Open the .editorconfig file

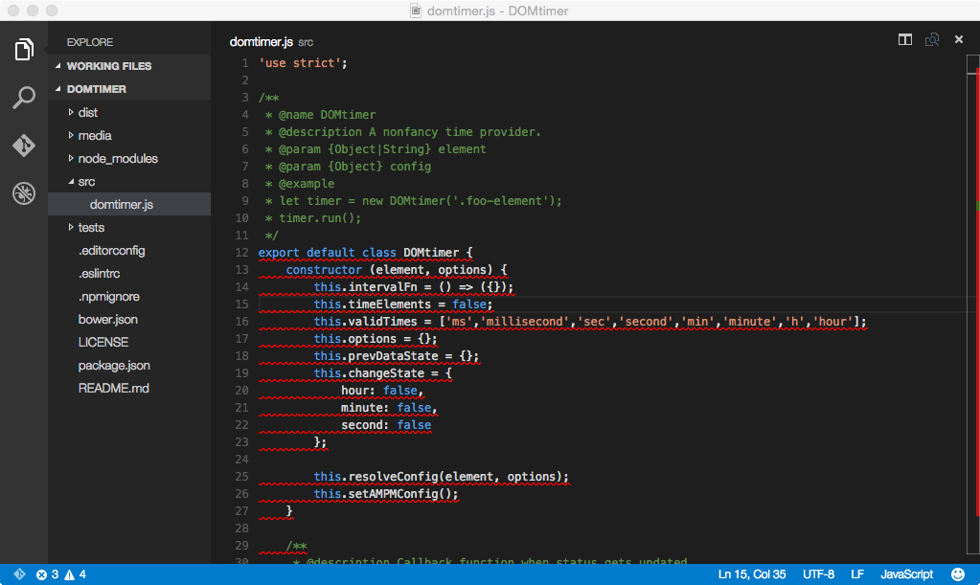(x=128, y=250)
